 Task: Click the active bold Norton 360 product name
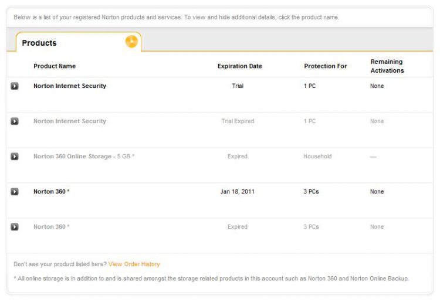[52, 192]
